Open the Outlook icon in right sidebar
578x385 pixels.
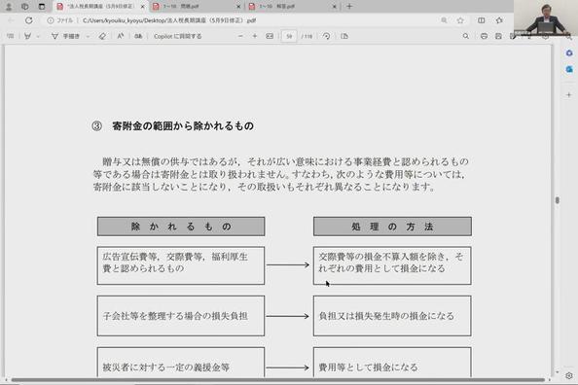[x=569, y=69]
